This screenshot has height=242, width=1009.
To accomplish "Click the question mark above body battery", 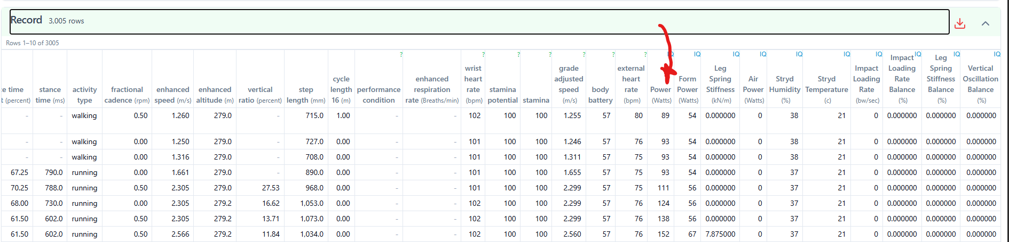I will [x=613, y=54].
